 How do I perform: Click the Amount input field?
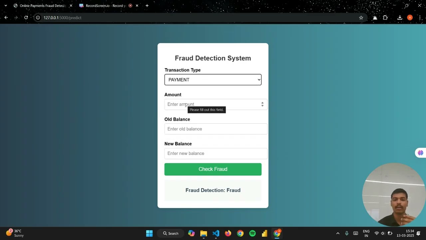[x=216, y=104]
